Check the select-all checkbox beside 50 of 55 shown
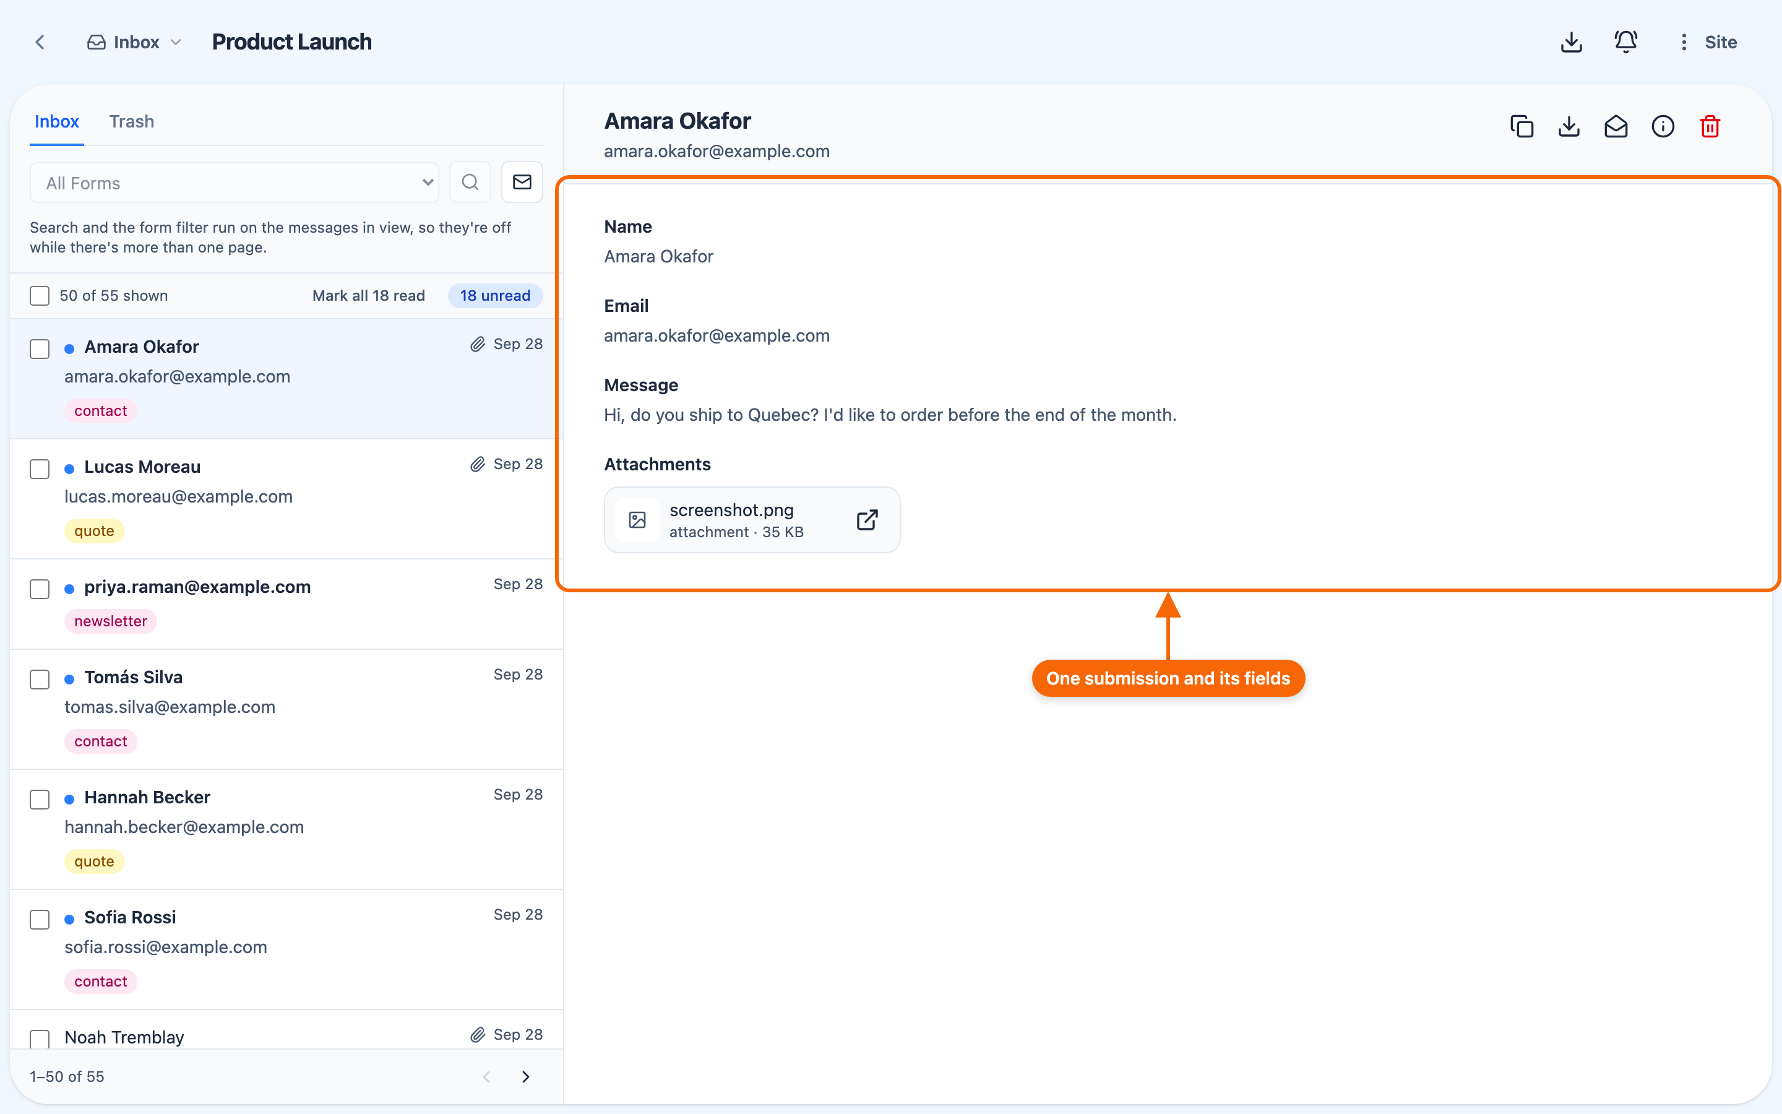This screenshot has height=1114, width=1782. pyautogui.click(x=40, y=295)
